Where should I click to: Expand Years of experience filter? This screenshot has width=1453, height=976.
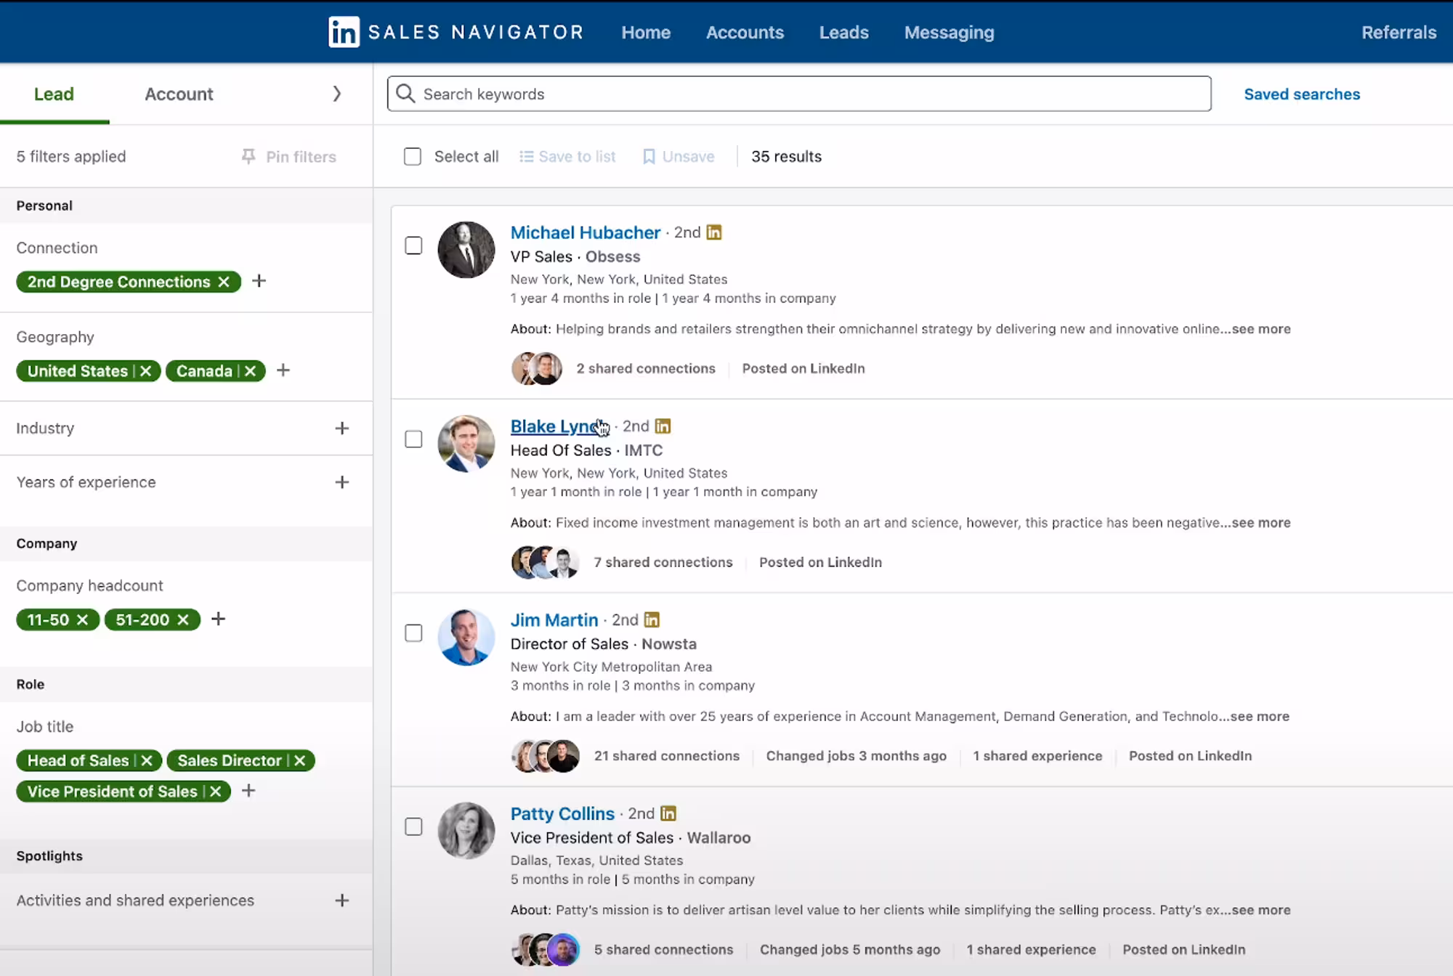click(x=341, y=482)
